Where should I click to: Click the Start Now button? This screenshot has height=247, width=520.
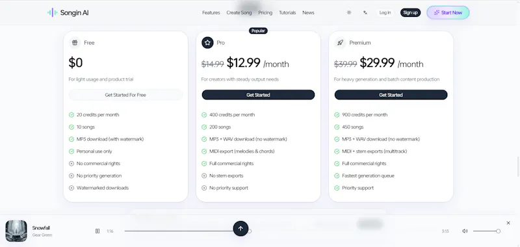point(448,12)
